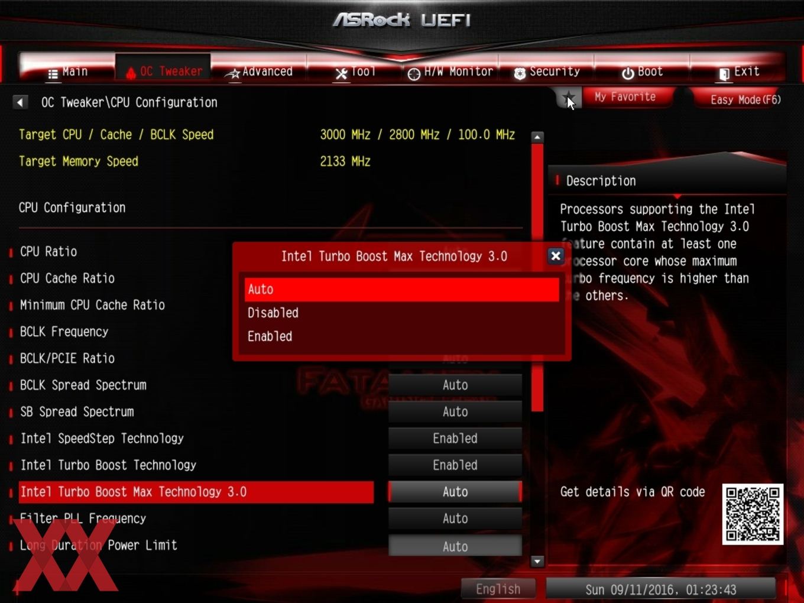Select Filter PLL Frequency label

point(83,518)
